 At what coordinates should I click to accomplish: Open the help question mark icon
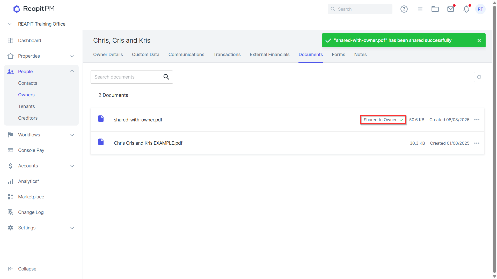[x=404, y=9]
